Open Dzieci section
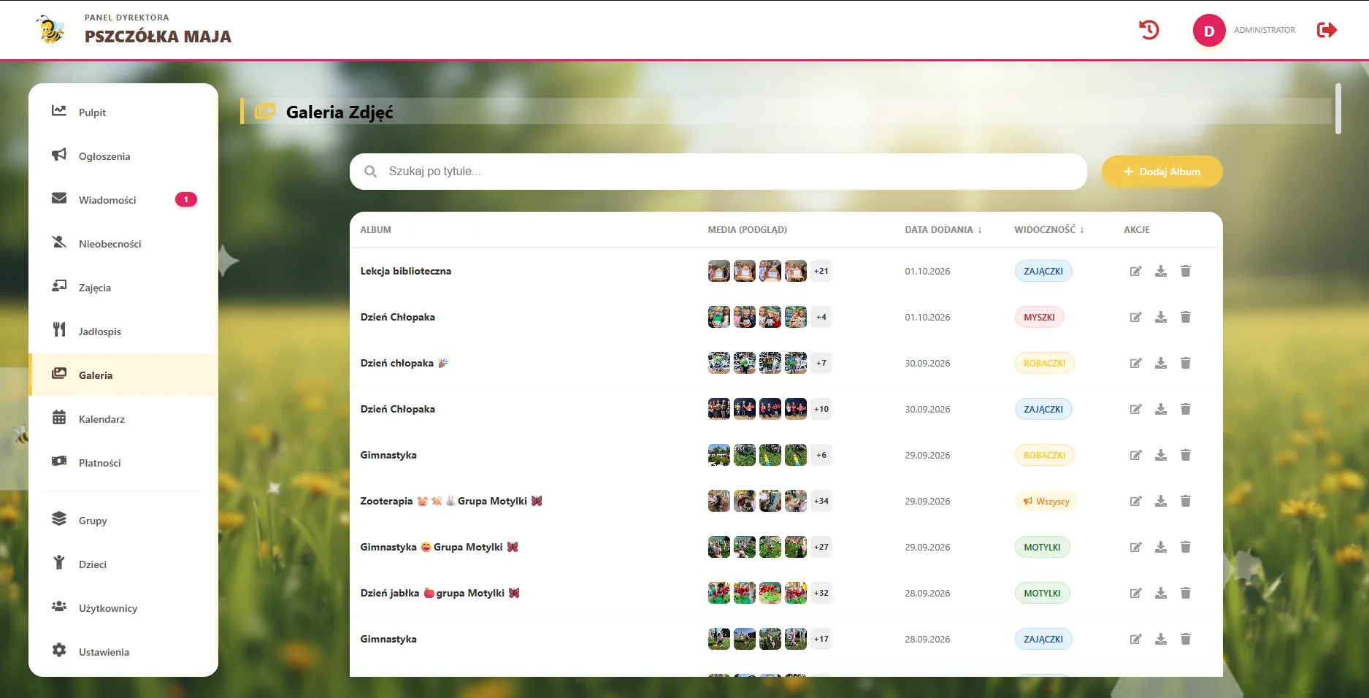Image resolution: width=1369 pixels, height=698 pixels. coord(123,564)
